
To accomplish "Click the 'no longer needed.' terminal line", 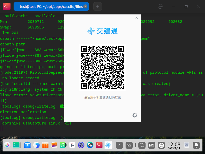I will (x=22, y=78).
